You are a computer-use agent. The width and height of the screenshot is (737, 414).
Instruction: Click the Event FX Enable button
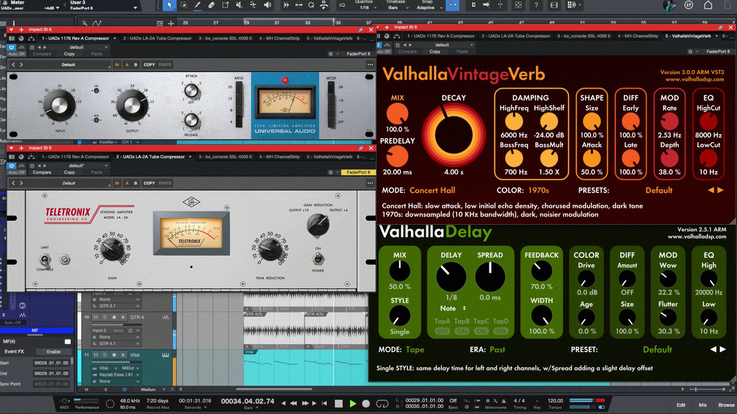[54, 352]
